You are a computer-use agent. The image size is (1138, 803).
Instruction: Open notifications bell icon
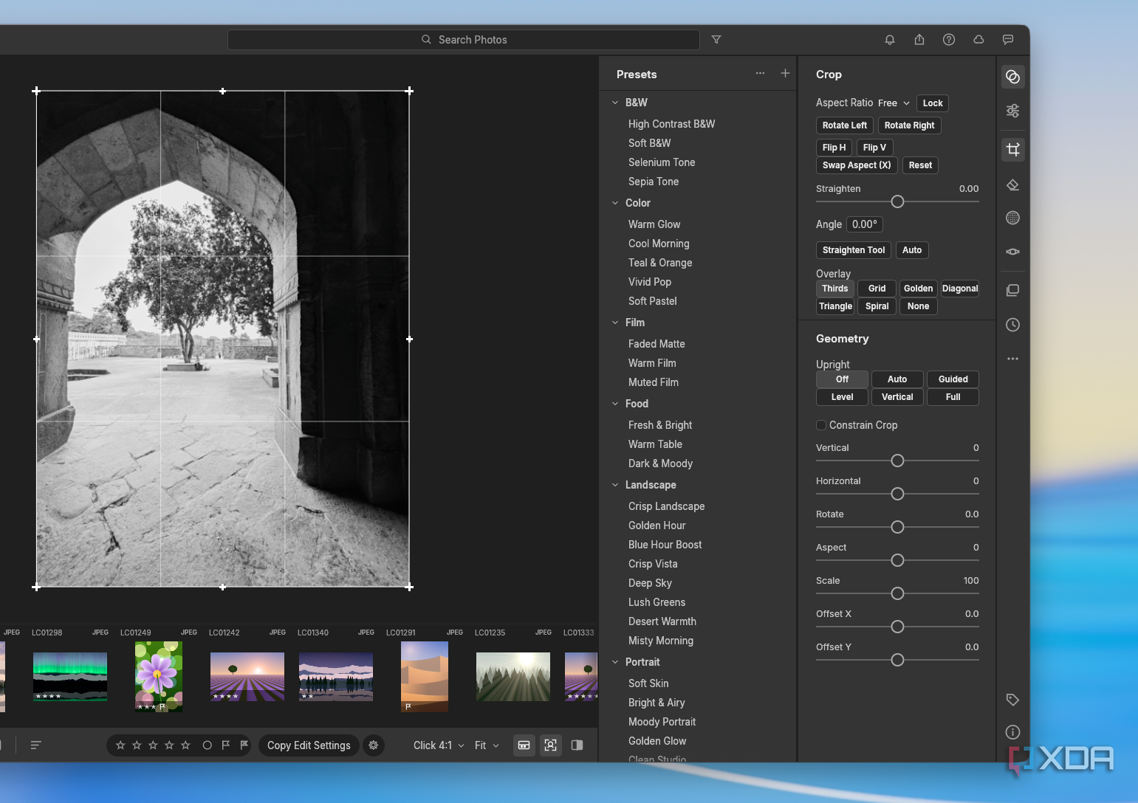pyautogui.click(x=890, y=40)
